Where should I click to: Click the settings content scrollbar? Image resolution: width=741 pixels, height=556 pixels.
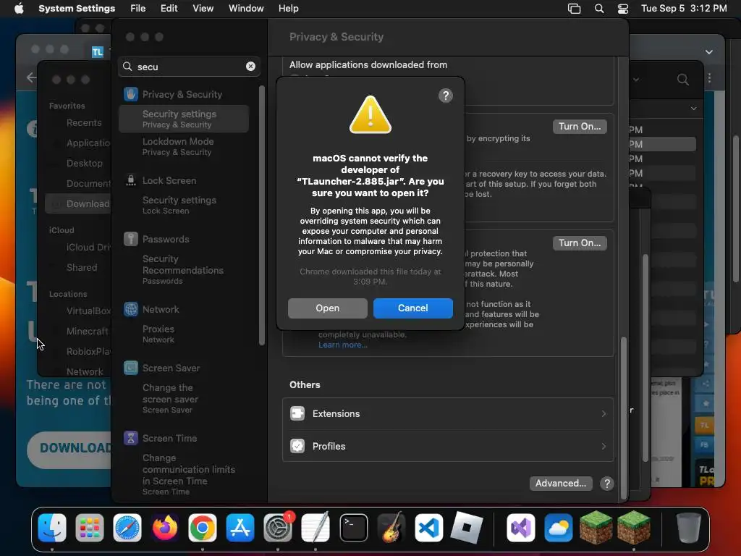click(x=623, y=417)
